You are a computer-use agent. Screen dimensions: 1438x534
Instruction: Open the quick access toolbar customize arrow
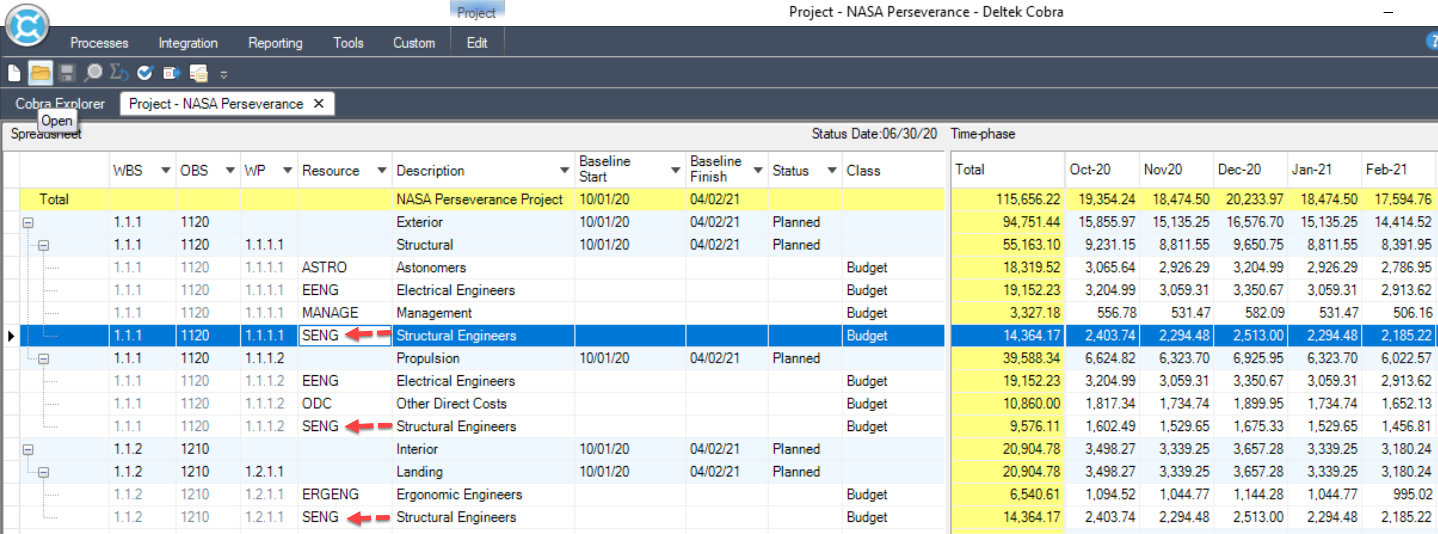[224, 75]
